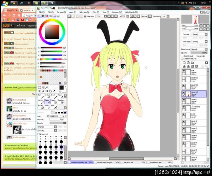This screenshot has height=176, width=212.
Task: Show Layer 11 using its eye box
Action: [183, 78]
